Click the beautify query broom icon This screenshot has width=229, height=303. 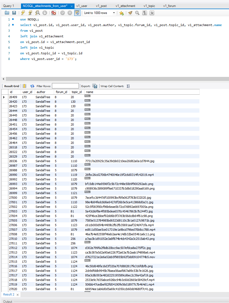pos(130,13)
